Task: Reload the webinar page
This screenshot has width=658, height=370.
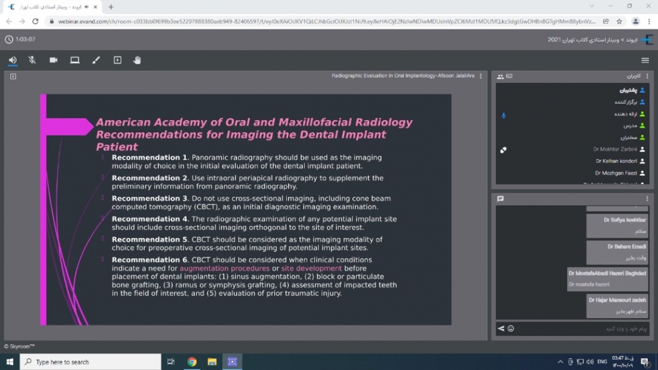Action: tap(35, 22)
